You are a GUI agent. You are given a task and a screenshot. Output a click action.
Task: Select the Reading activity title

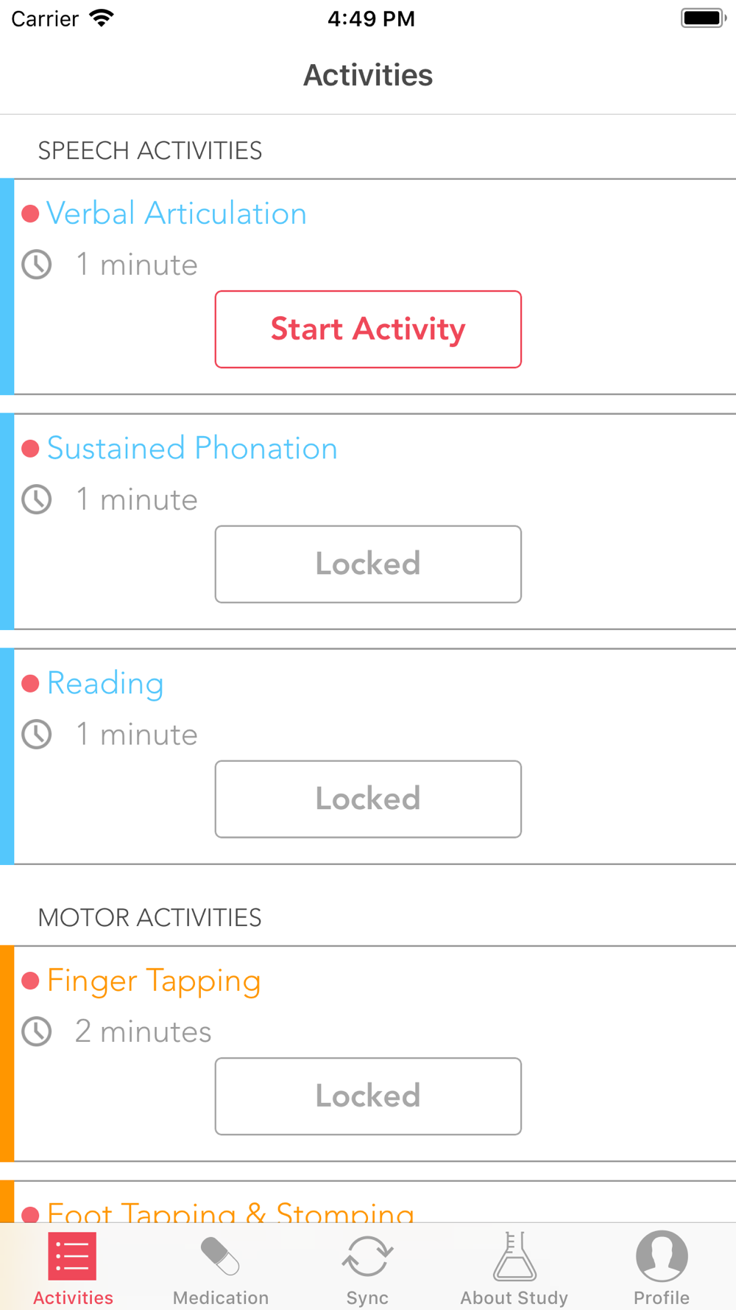pyautogui.click(x=105, y=684)
